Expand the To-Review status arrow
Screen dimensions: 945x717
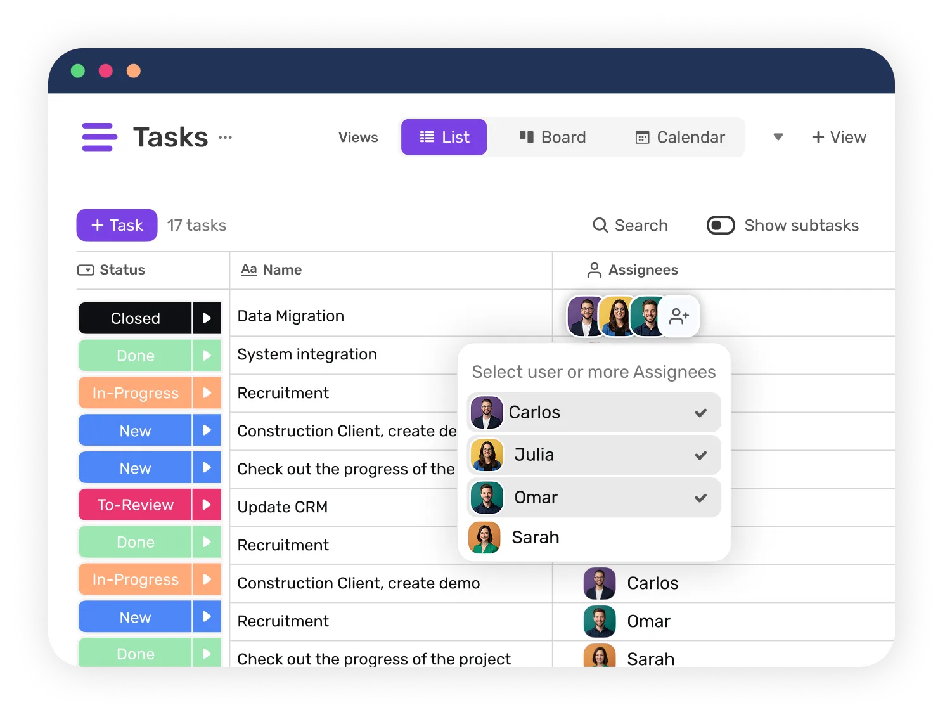pyautogui.click(x=207, y=505)
